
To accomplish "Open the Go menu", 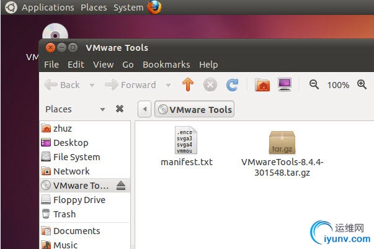I will [128, 65].
